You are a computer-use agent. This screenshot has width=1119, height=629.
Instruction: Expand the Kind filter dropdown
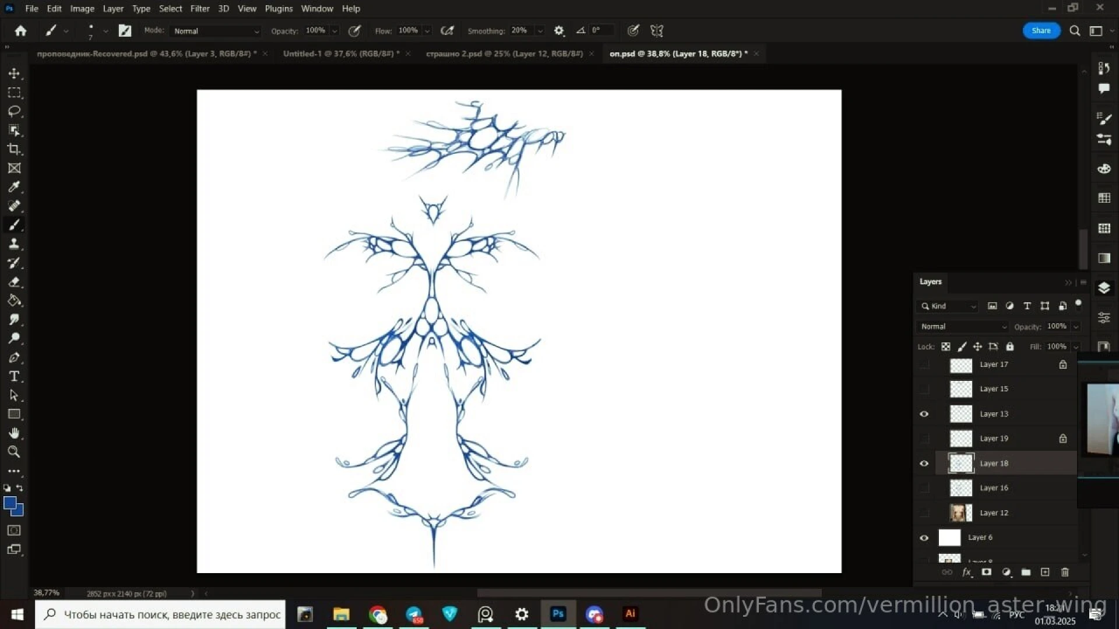[x=948, y=306]
